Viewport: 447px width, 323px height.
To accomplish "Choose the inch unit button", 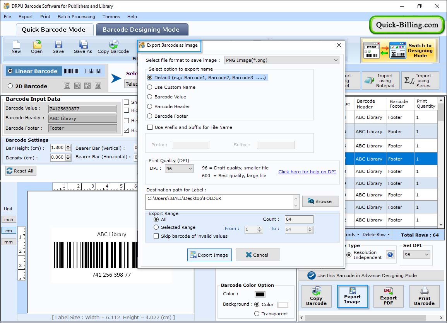I will [x=9, y=220].
